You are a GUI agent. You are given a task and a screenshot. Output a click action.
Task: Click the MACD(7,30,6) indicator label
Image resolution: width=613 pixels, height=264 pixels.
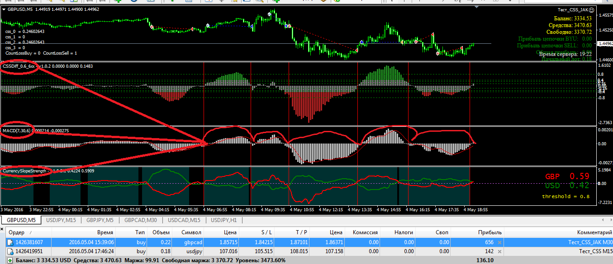(x=17, y=130)
